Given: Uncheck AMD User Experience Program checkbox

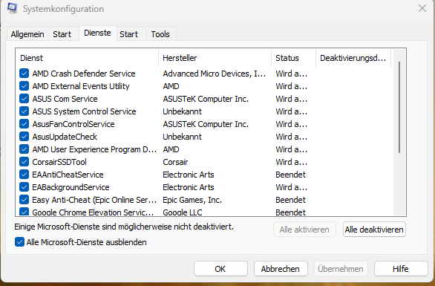Looking at the screenshot, I should (x=24, y=149).
